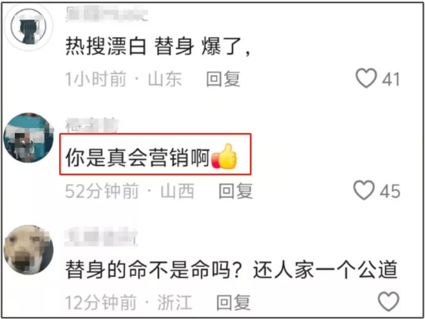Open the blurred username of third commenter
Screen dimensions: 425x319
click(101, 237)
